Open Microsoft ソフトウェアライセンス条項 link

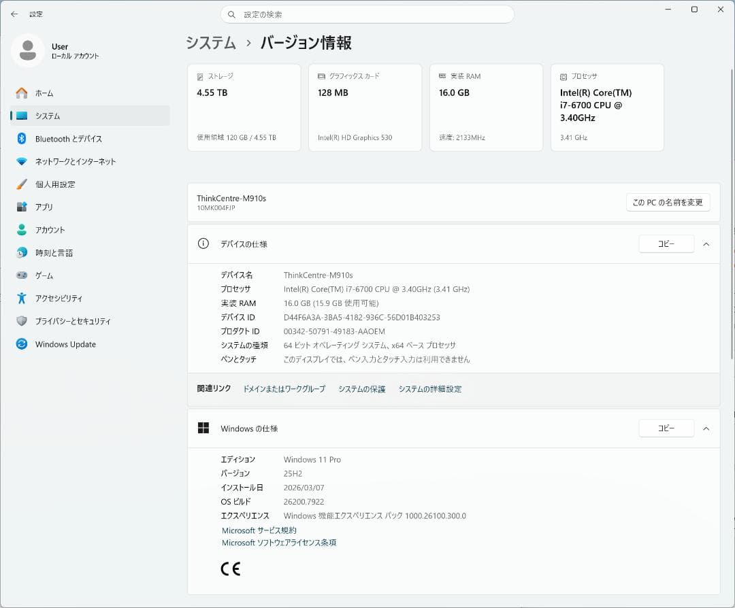tap(279, 543)
